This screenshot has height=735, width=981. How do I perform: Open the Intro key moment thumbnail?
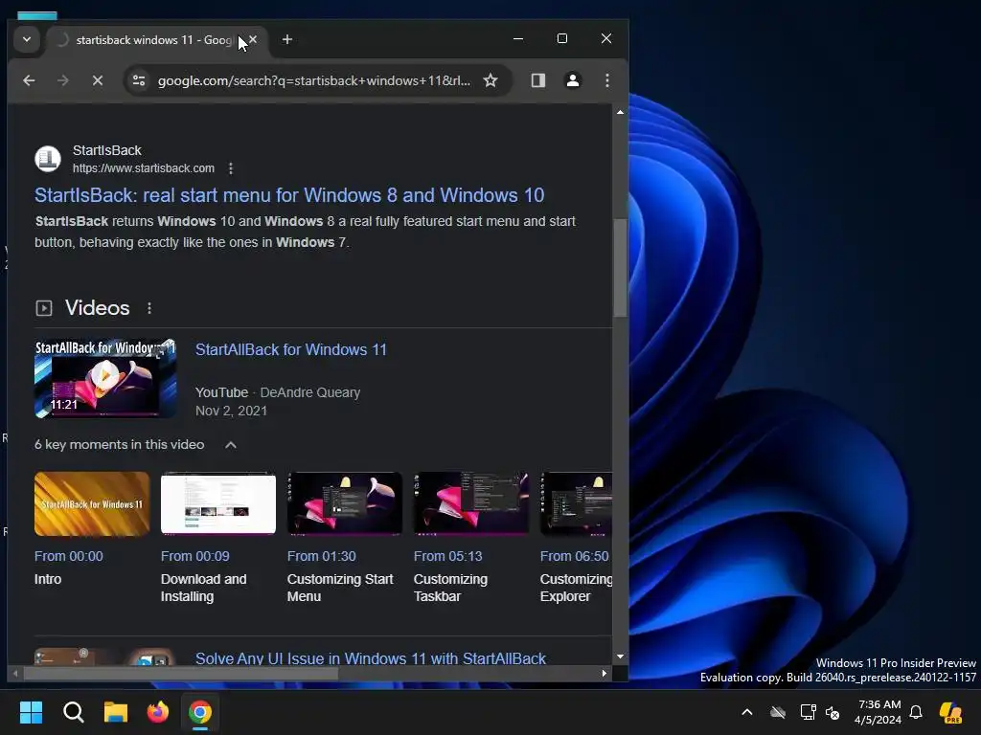92,503
